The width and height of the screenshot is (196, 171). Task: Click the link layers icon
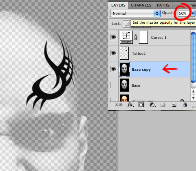pyautogui.click(x=119, y=105)
